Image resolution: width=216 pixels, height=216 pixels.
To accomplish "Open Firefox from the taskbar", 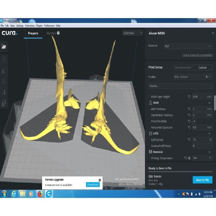I will (x=40, y=194).
